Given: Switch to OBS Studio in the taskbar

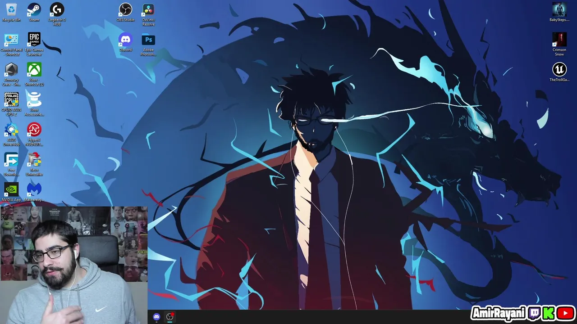Looking at the screenshot, I should [x=170, y=317].
